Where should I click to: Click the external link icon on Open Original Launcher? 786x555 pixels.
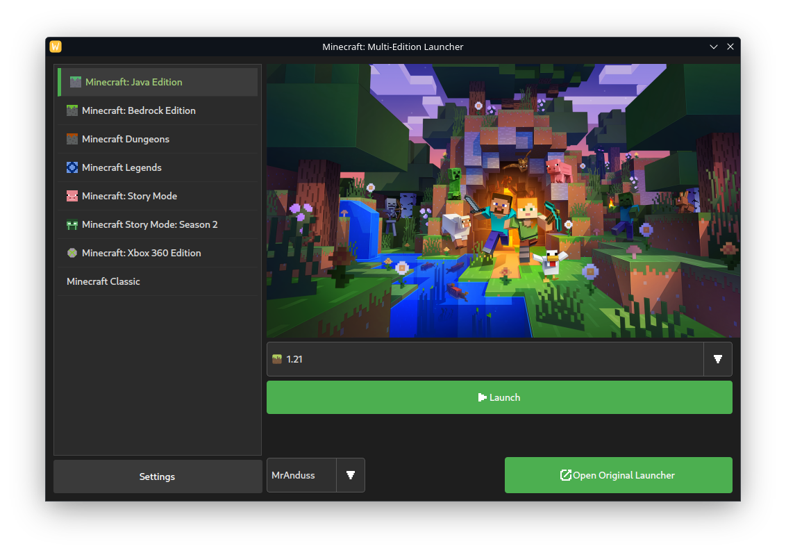[x=565, y=475]
